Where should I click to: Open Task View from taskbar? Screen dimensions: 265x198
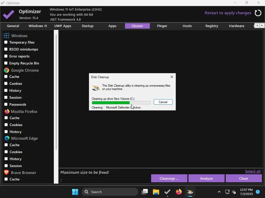(x=145, y=192)
